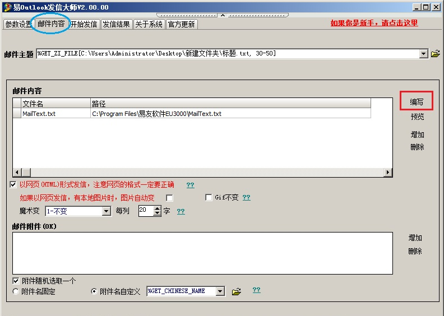Minimize the 易Outlook发信大师 window
Screen dimensions: 444x316
click(416, 7)
